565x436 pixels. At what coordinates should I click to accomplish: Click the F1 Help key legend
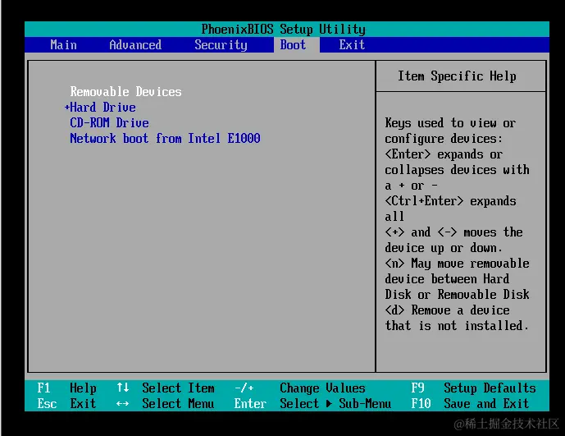pos(67,388)
